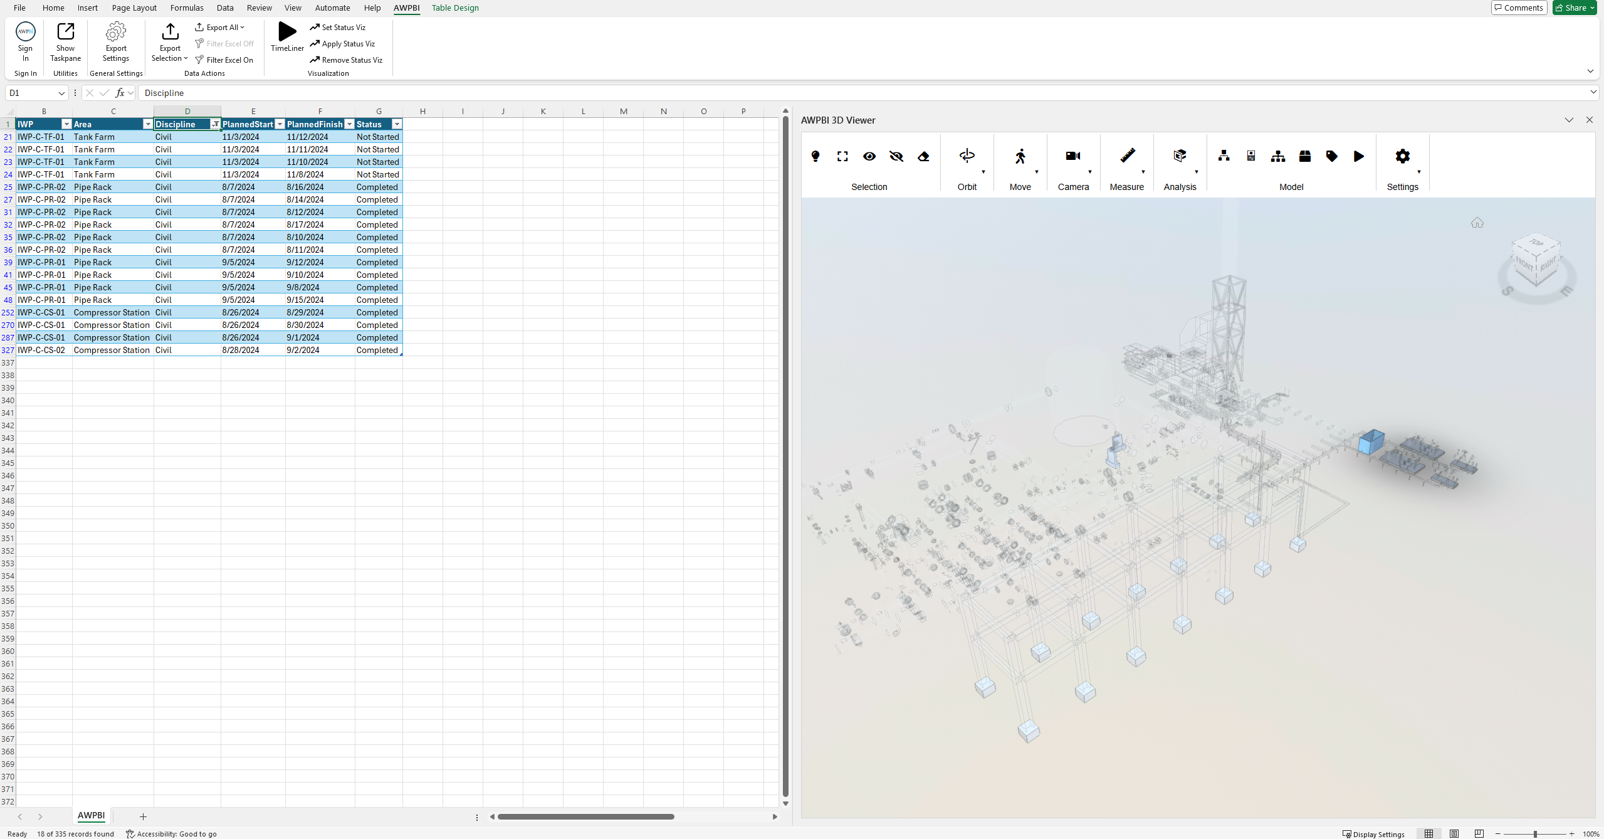This screenshot has height=839, width=1604.
Task: Open Export Settings gear
Action: pyautogui.click(x=116, y=41)
